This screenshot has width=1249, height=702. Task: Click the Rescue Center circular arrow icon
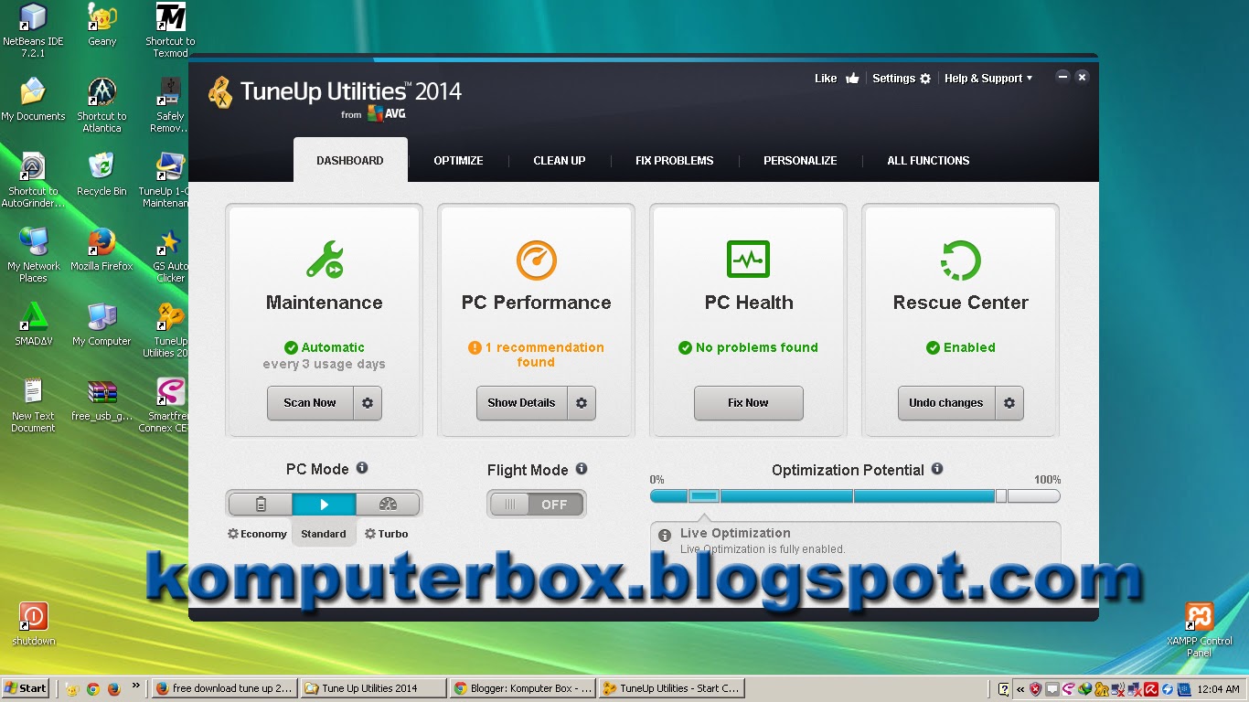pos(960,260)
